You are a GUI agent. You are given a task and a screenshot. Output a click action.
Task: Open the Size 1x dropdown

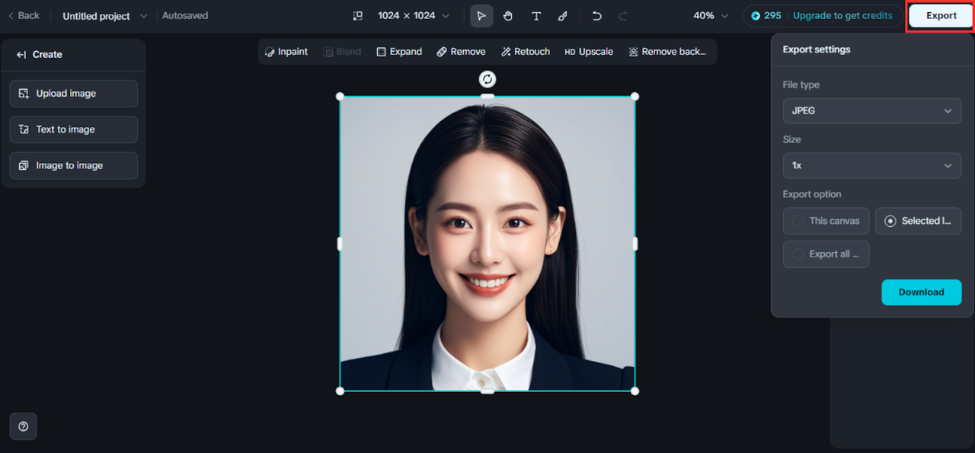click(872, 165)
